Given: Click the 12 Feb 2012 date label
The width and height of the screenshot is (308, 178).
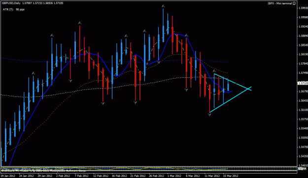Looking at the screenshot, I should [101, 176].
